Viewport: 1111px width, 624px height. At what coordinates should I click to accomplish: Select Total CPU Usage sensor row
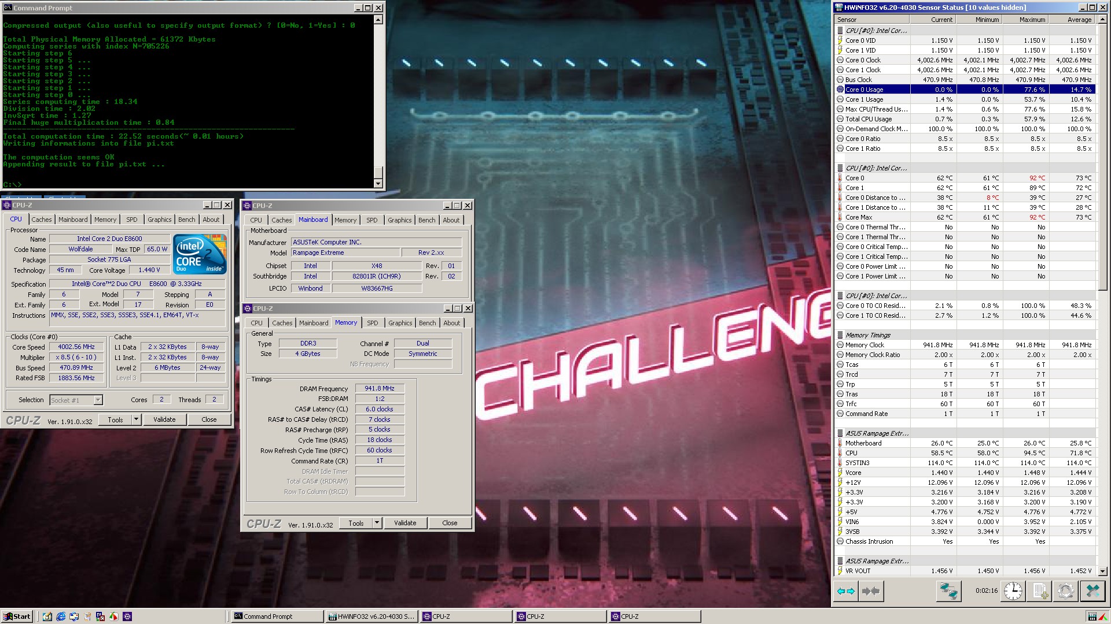tap(965, 119)
